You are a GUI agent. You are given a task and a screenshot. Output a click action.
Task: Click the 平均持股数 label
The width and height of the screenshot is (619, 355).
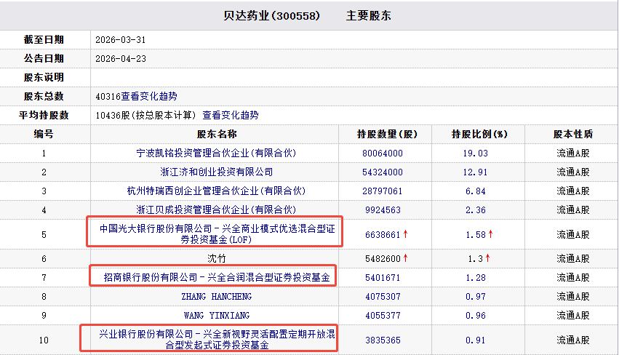click(44, 115)
